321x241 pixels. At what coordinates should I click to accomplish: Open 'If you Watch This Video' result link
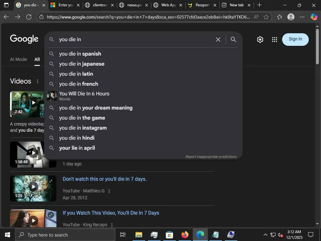pyautogui.click(x=111, y=213)
